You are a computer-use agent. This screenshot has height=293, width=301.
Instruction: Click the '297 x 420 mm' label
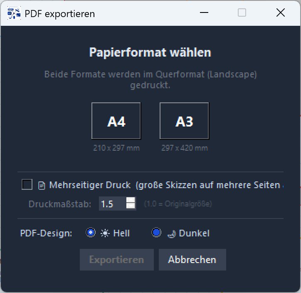[x=185, y=148]
